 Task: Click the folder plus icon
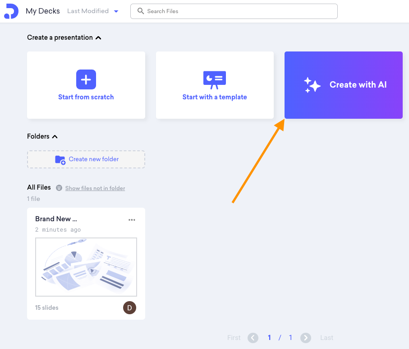(60, 160)
